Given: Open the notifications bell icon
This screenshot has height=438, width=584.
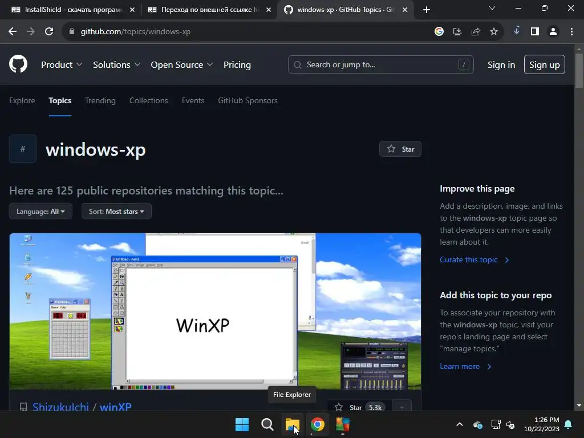Looking at the screenshot, I should tap(569, 424).
